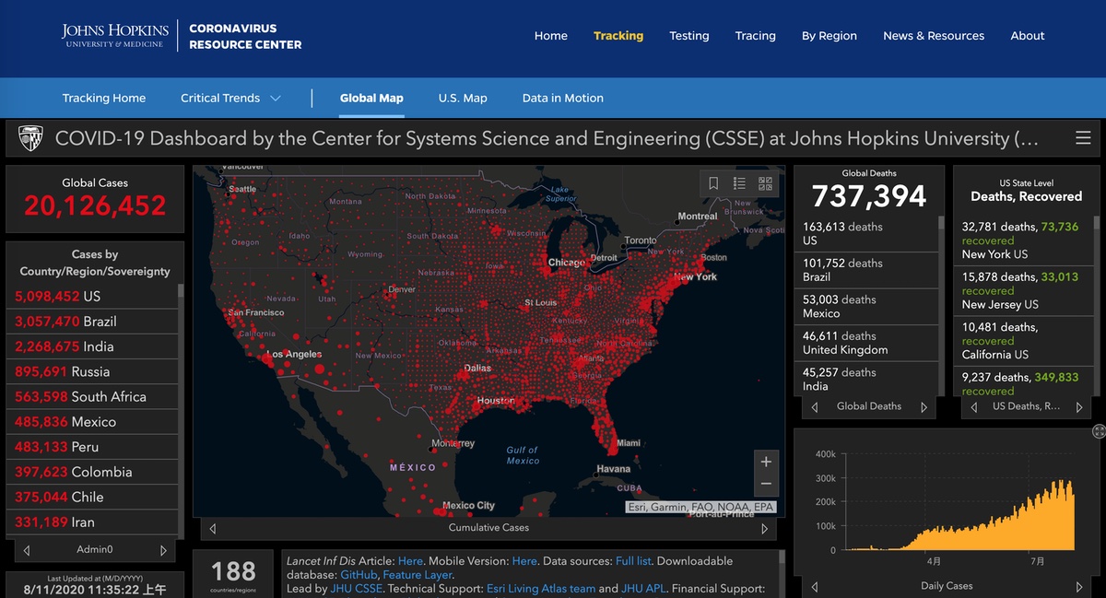Select New Jersey US deaths entry
This screenshot has height=598, width=1106.
[1025, 290]
